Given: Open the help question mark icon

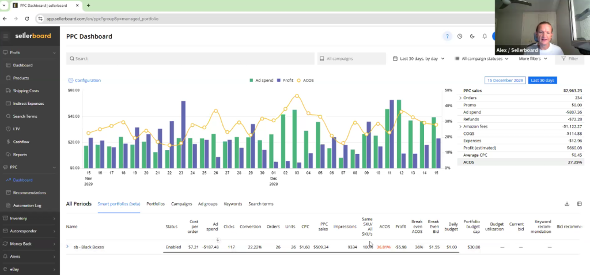Looking at the screenshot, I should [x=447, y=36].
